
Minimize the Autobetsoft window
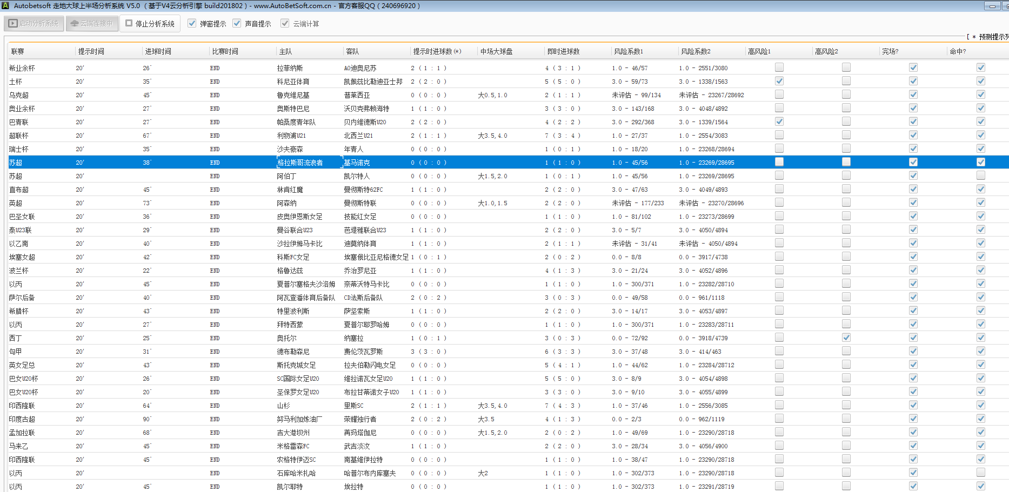pos(992,6)
